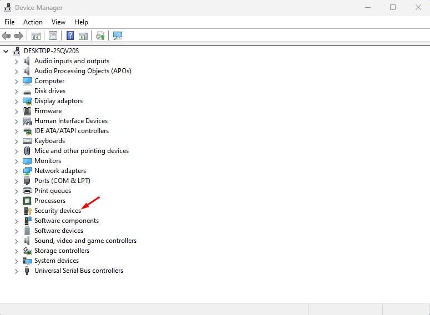The height and width of the screenshot is (315, 430).
Task: Click the Keyboards category icon
Action: point(27,141)
